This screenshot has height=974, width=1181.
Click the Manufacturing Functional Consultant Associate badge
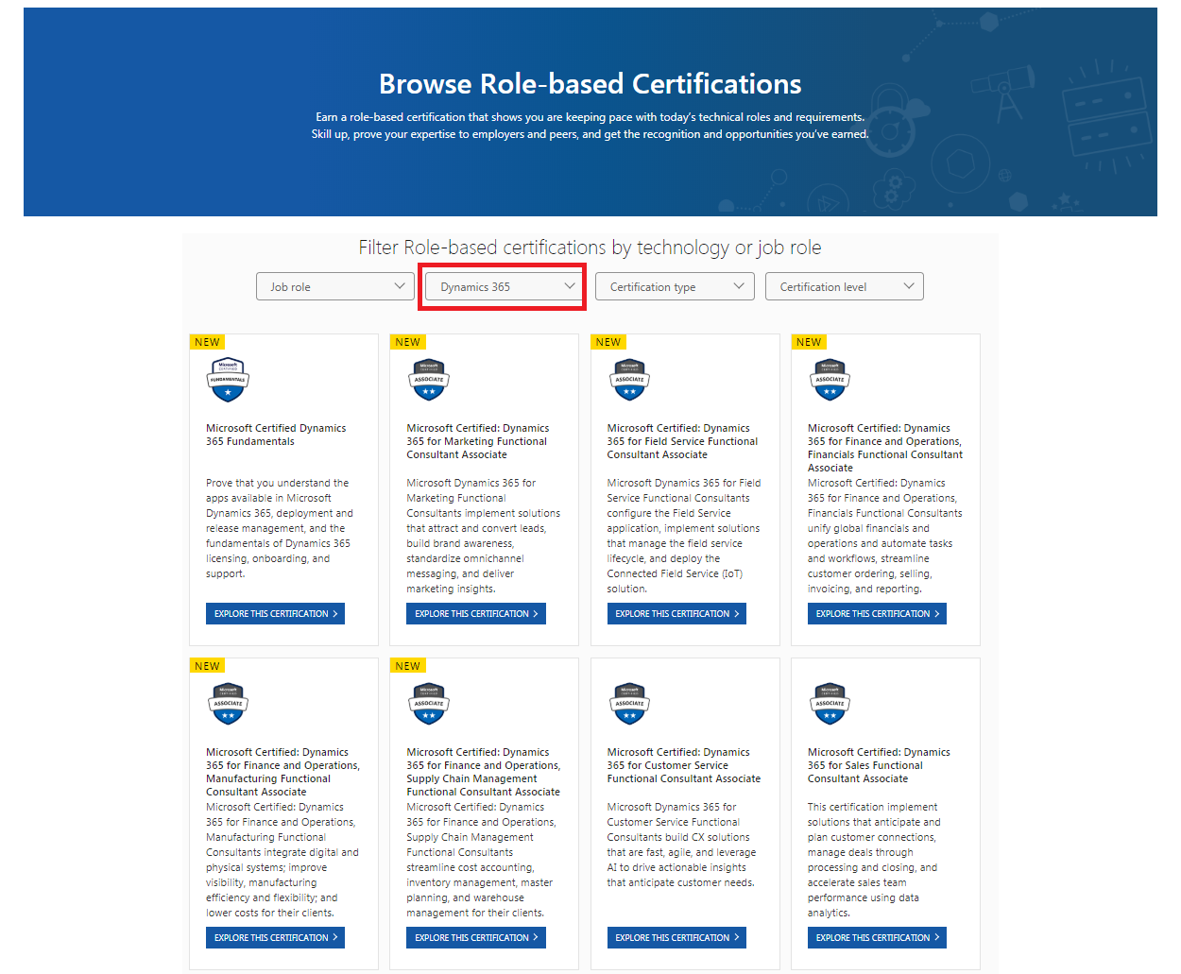228,704
